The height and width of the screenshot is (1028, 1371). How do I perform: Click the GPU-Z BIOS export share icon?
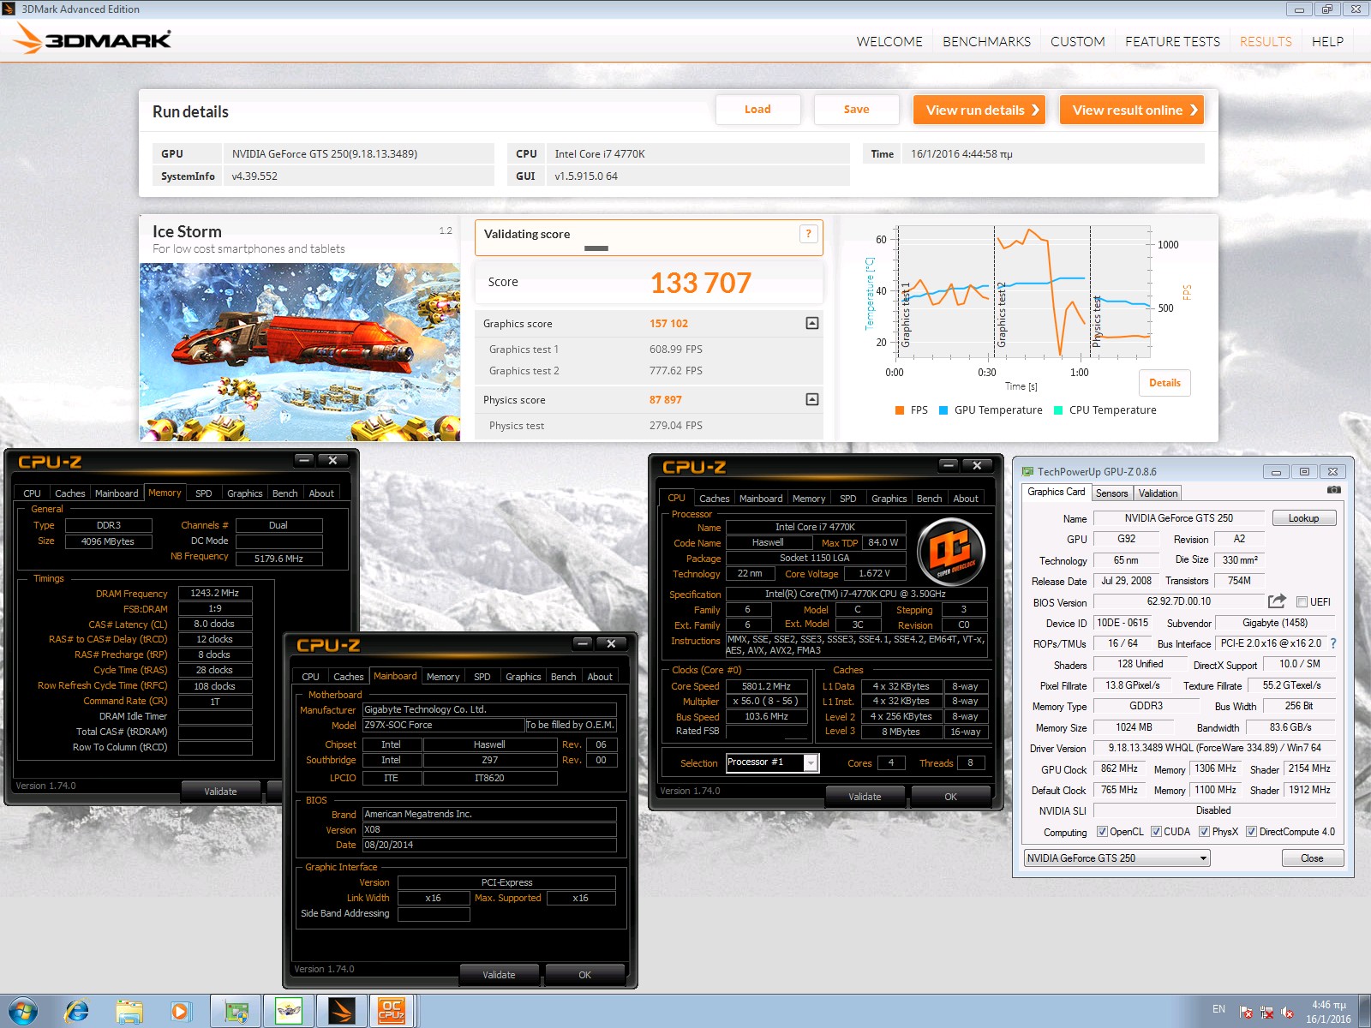pos(1277,601)
